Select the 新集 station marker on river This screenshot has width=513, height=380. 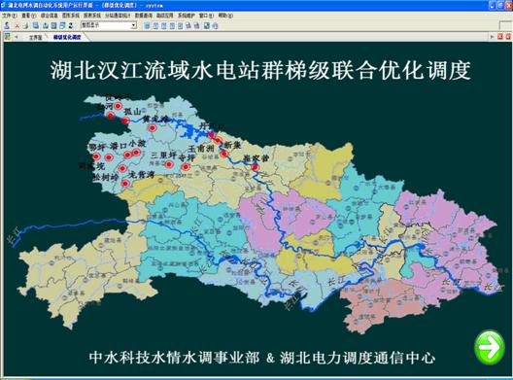[x=224, y=154]
